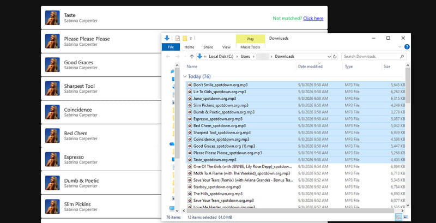The height and width of the screenshot is (223, 436).
Task: Select Good Graces_spotdown.org (1).mp3 file icon
Action: [x=190, y=146]
